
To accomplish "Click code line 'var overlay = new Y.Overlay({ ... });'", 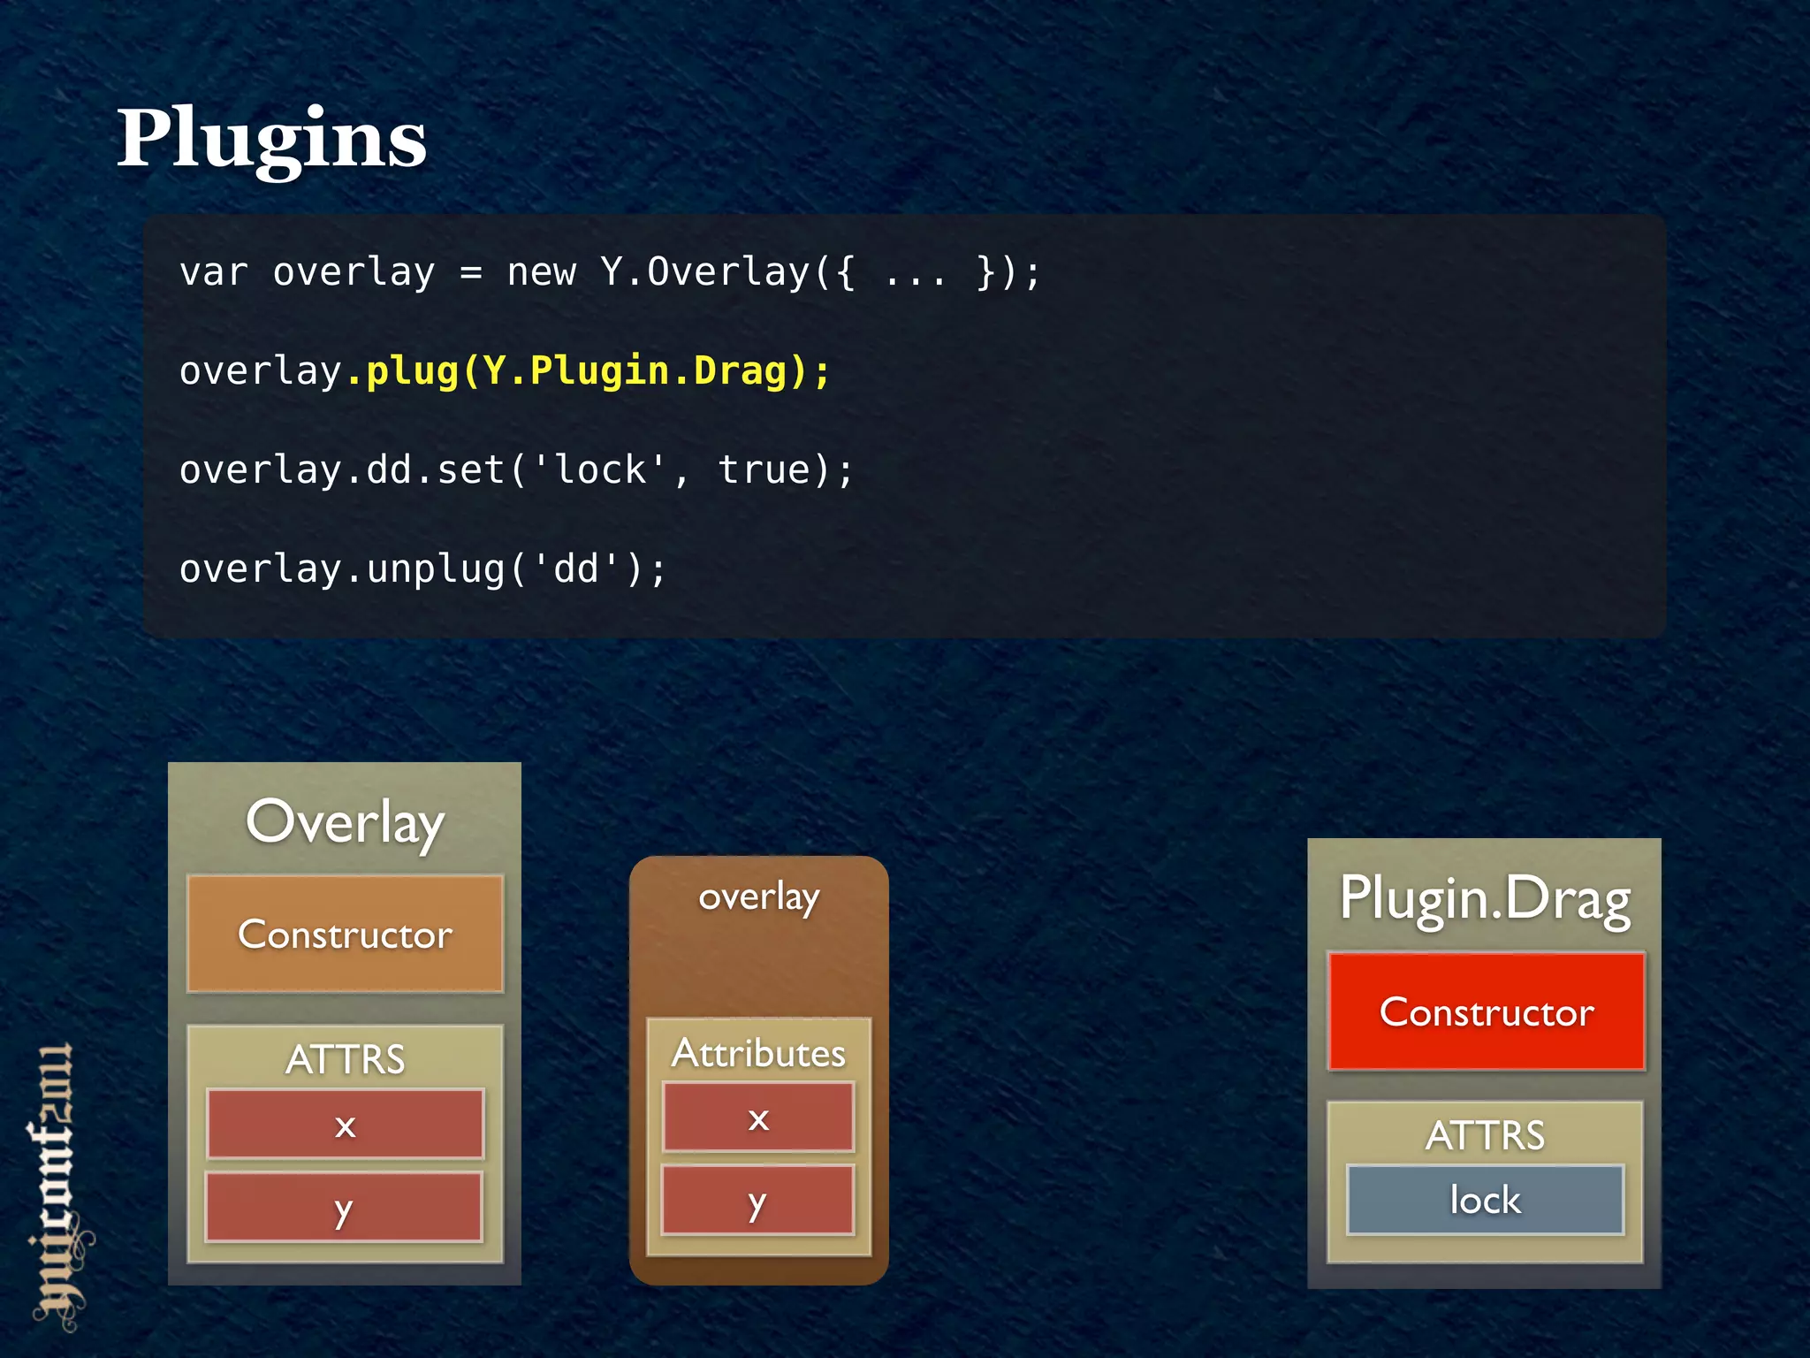I will (x=611, y=271).
